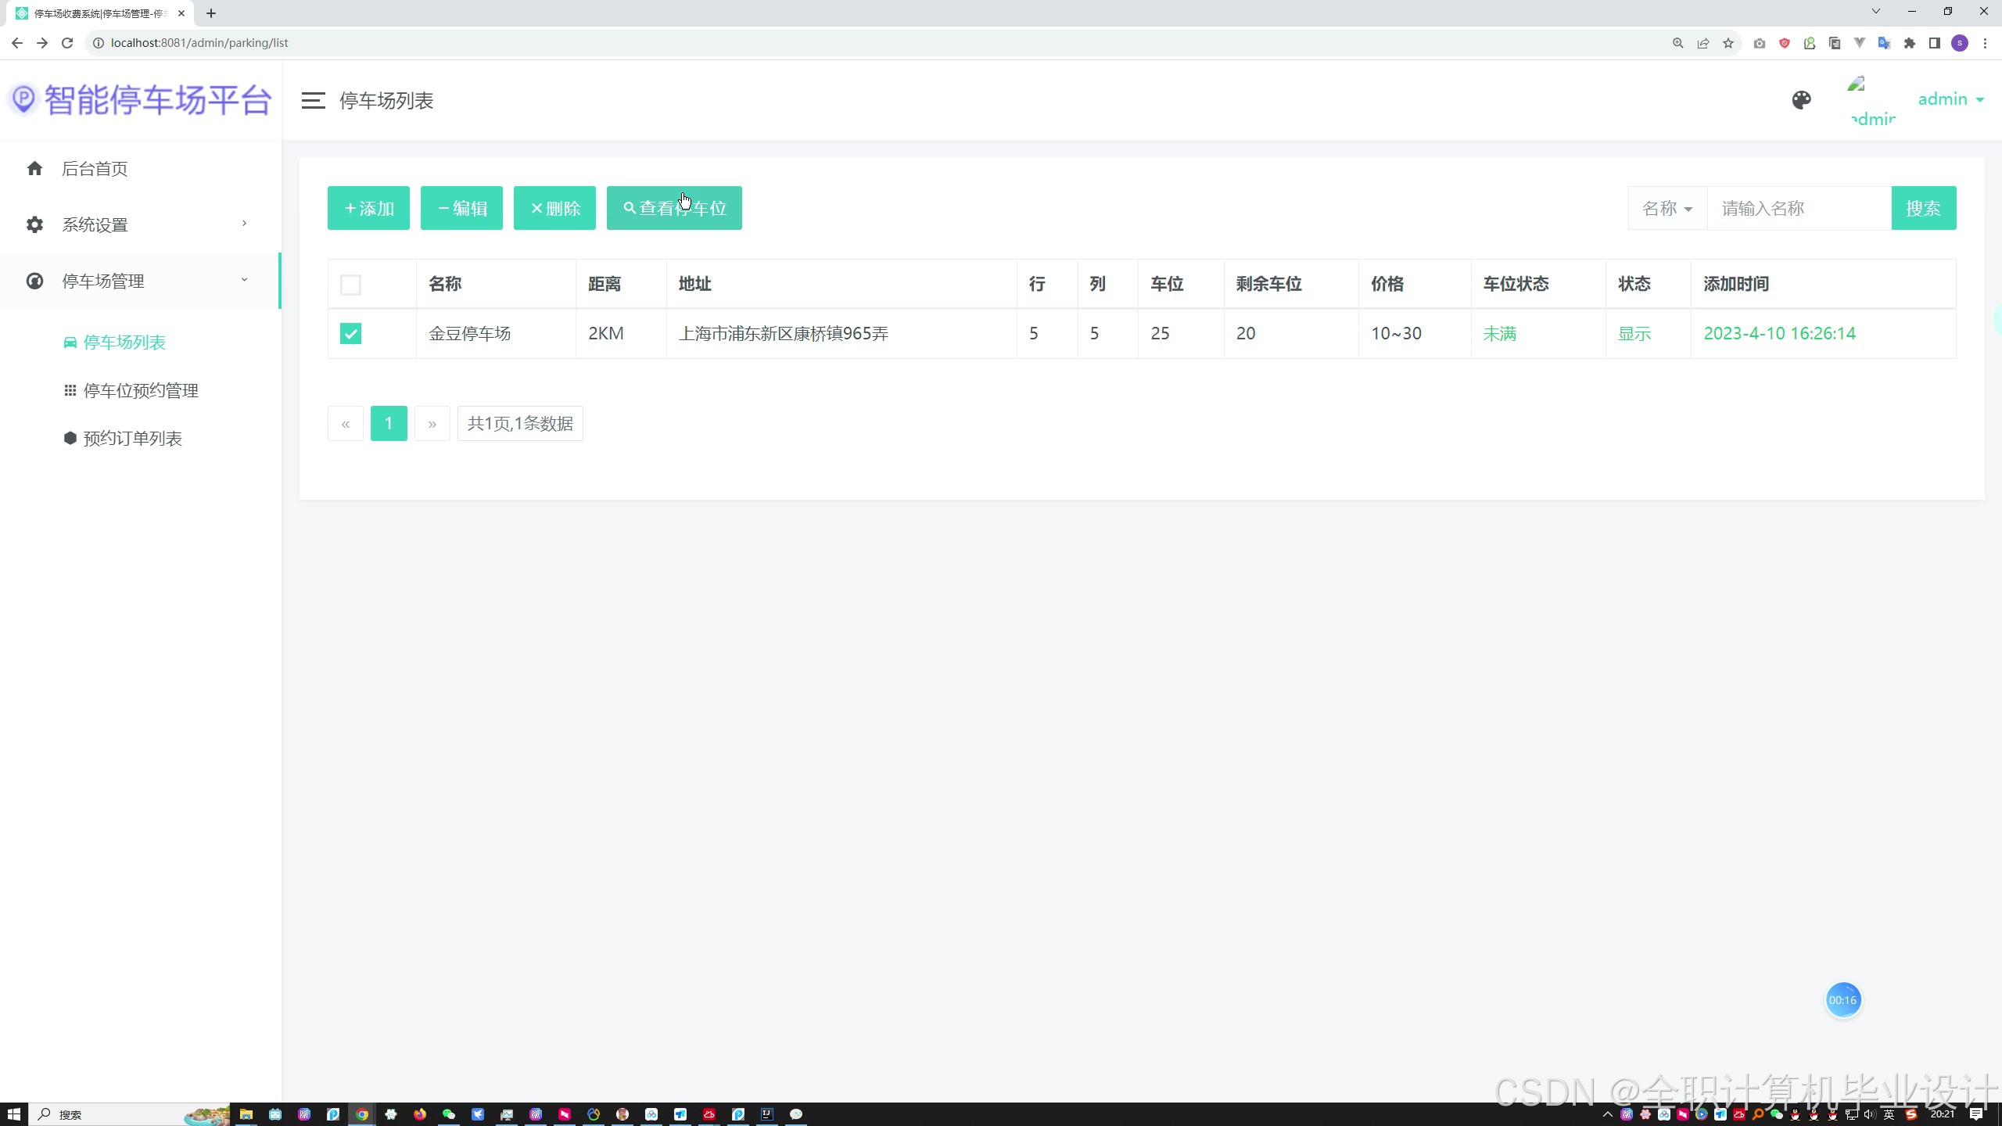Open the admin user dropdown

click(x=1950, y=99)
